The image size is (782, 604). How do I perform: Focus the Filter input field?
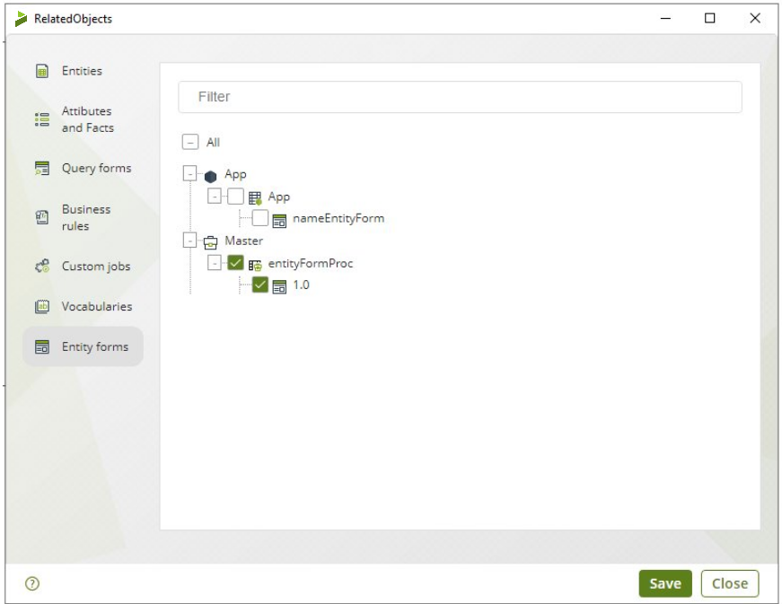460,97
